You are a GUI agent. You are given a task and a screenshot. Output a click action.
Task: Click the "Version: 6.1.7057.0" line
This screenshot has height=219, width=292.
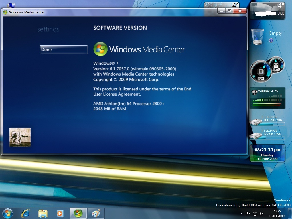[x=135, y=69]
